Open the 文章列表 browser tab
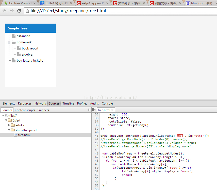 click(129, 3)
